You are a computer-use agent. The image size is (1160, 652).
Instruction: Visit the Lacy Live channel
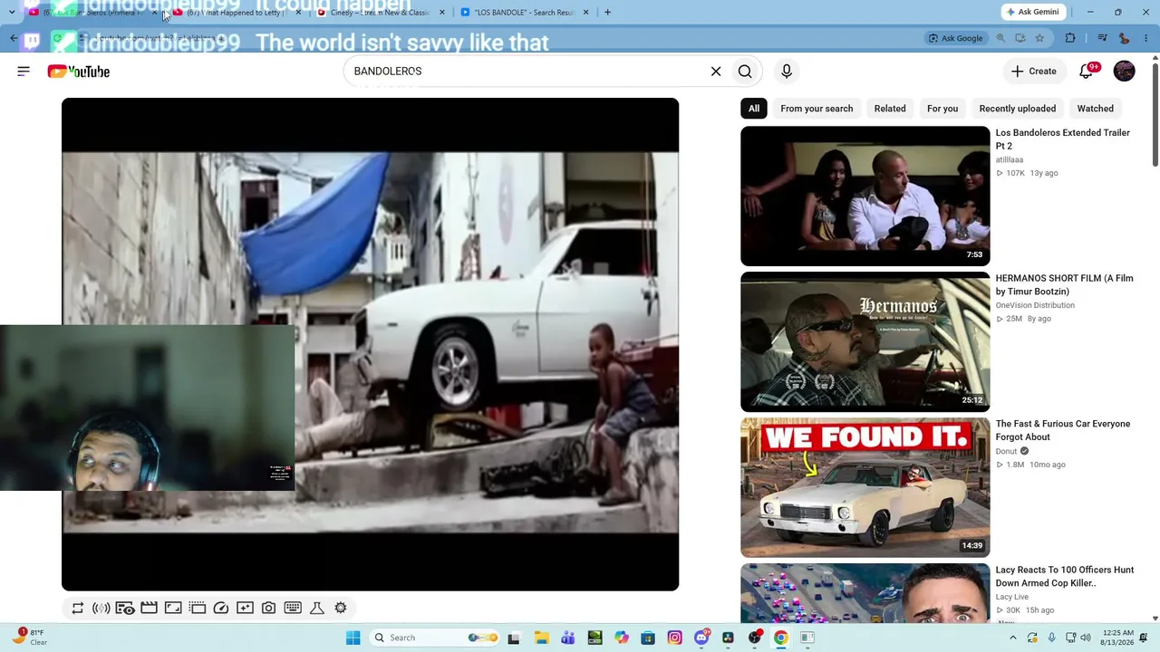click(x=1011, y=598)
